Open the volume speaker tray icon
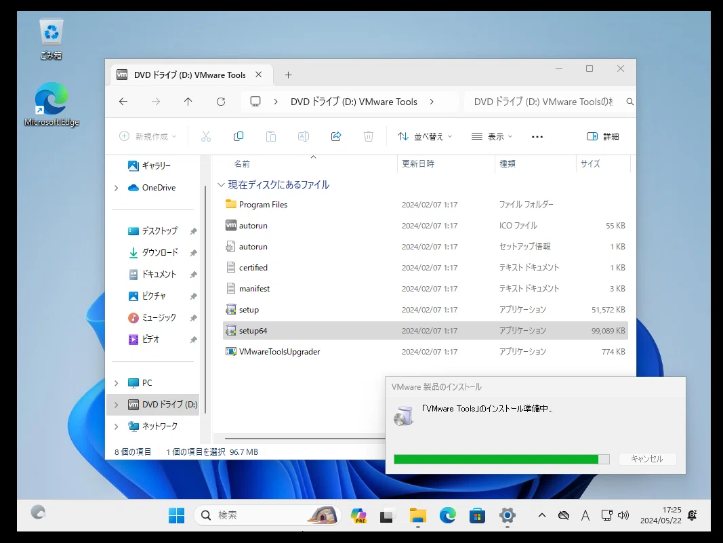 click(x=623, y=515)
